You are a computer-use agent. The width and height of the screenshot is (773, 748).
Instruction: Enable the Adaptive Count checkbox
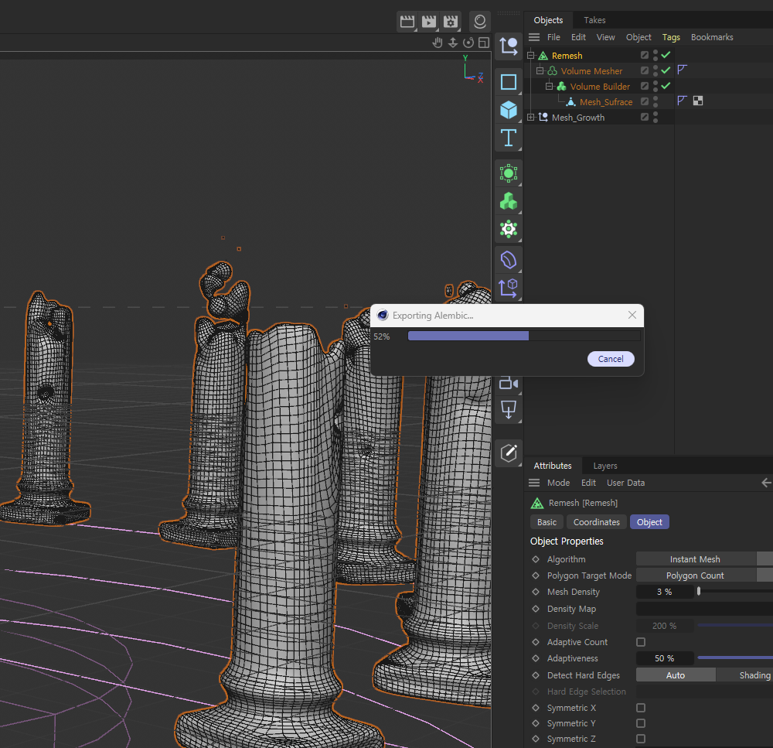point(641,642)
